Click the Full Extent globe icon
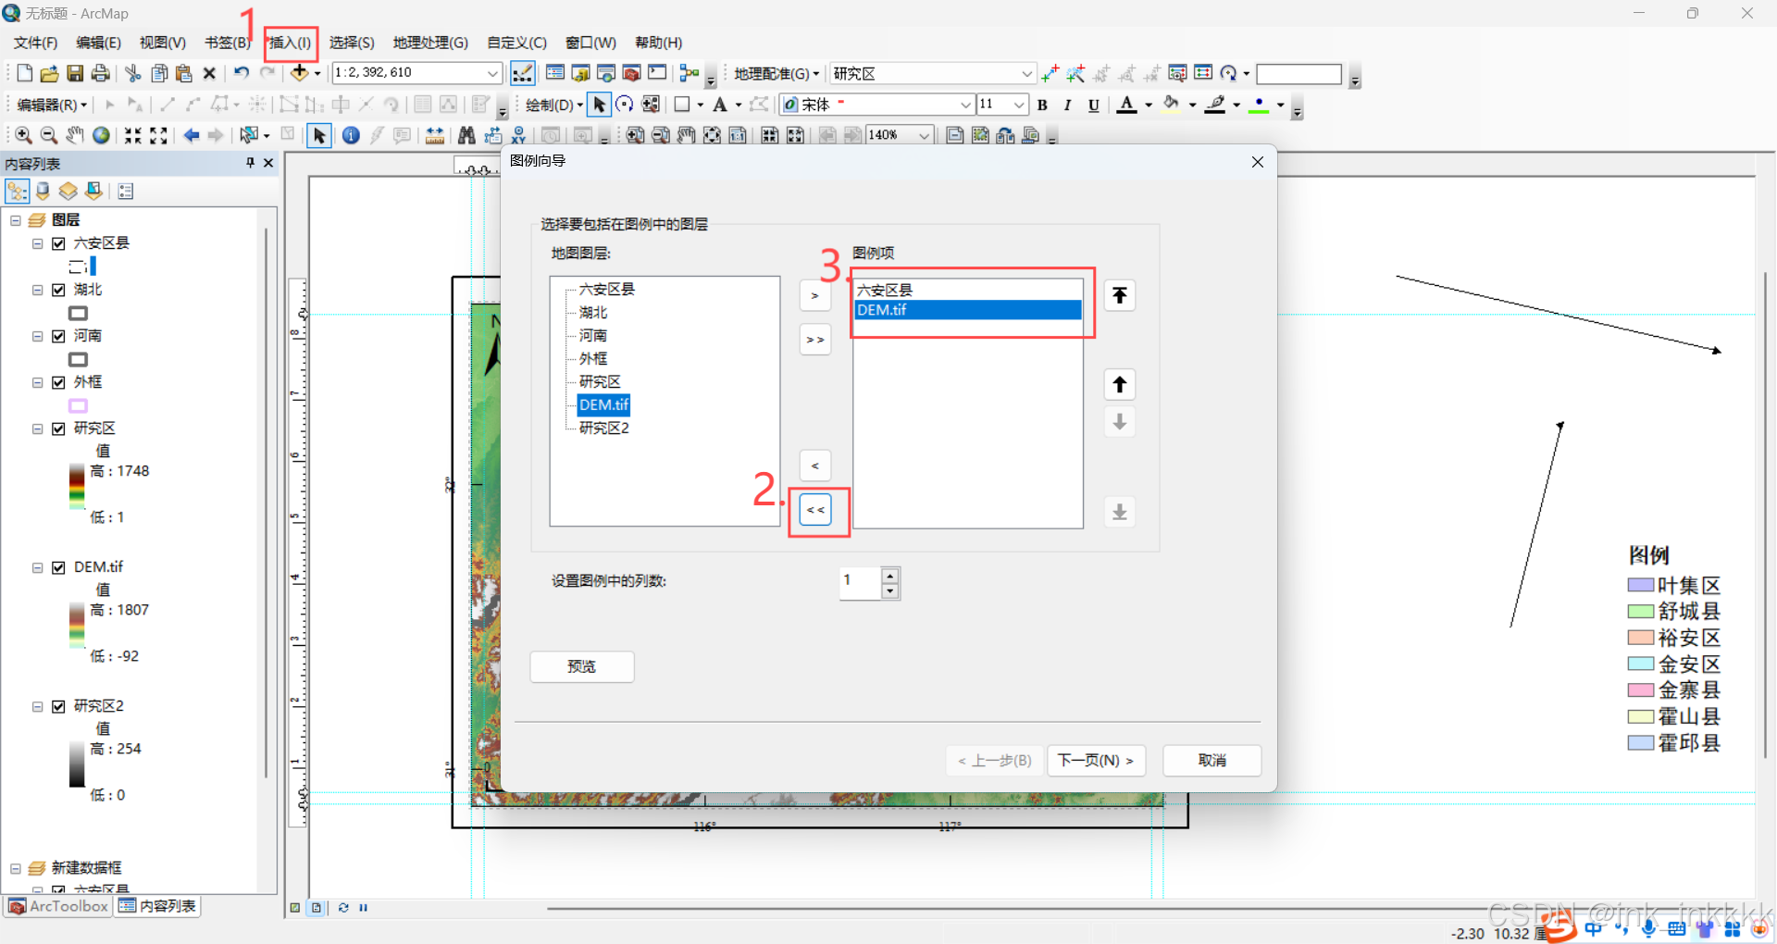Screen dimensions: 1777x944 pos(101,135)
